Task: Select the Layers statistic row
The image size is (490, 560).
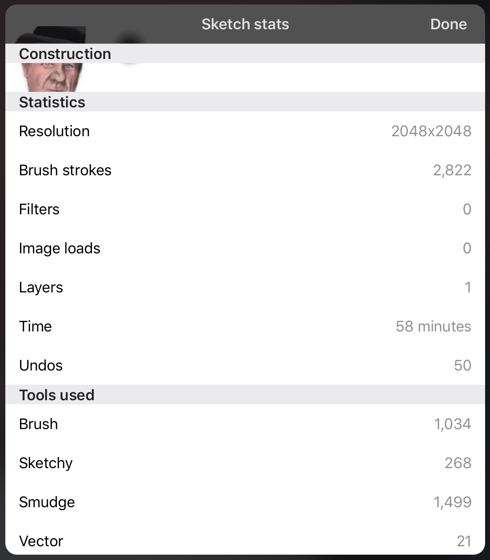Action: [x=245, y=288]
